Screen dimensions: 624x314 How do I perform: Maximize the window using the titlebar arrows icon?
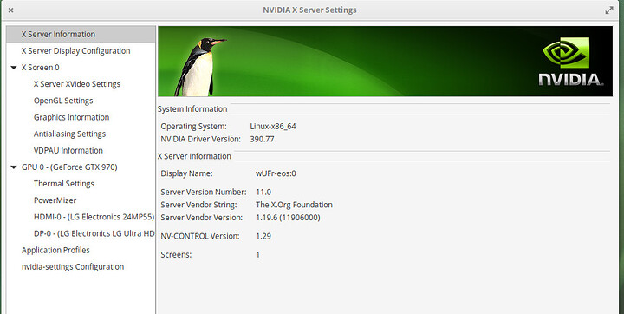point(609,10)
